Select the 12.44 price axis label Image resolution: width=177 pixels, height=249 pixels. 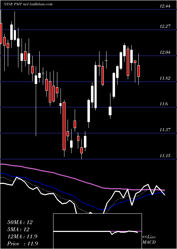tap(165, 6)
